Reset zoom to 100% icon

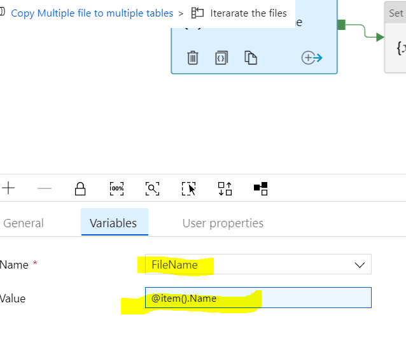(x=116, y=188)
